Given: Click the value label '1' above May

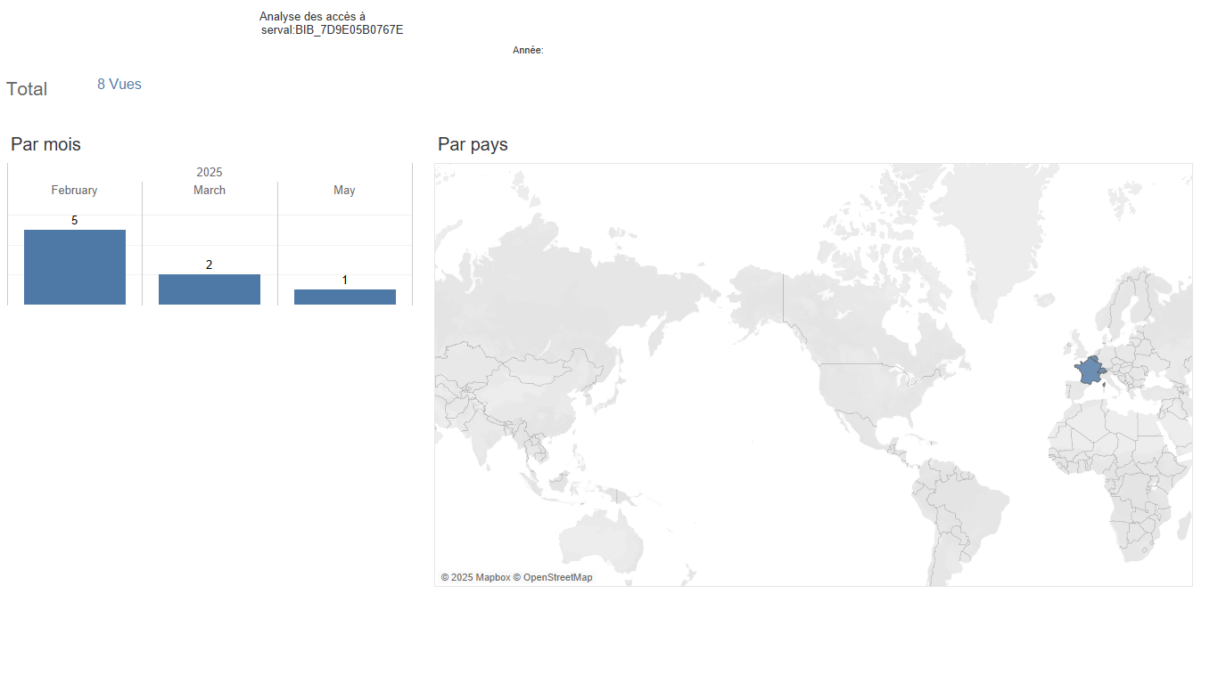Looking at the screenshot, I should (345, 280).
